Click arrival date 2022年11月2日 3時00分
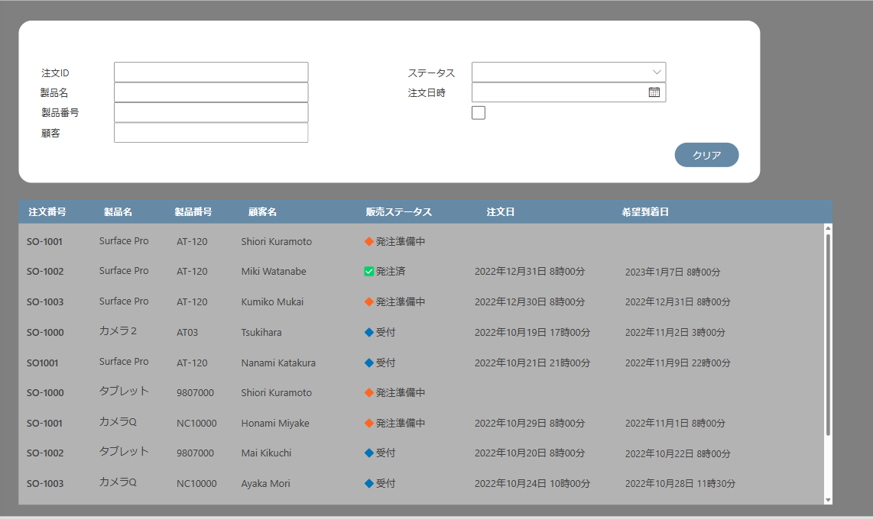Screen dimensions: 873x519 pos(675,332)
